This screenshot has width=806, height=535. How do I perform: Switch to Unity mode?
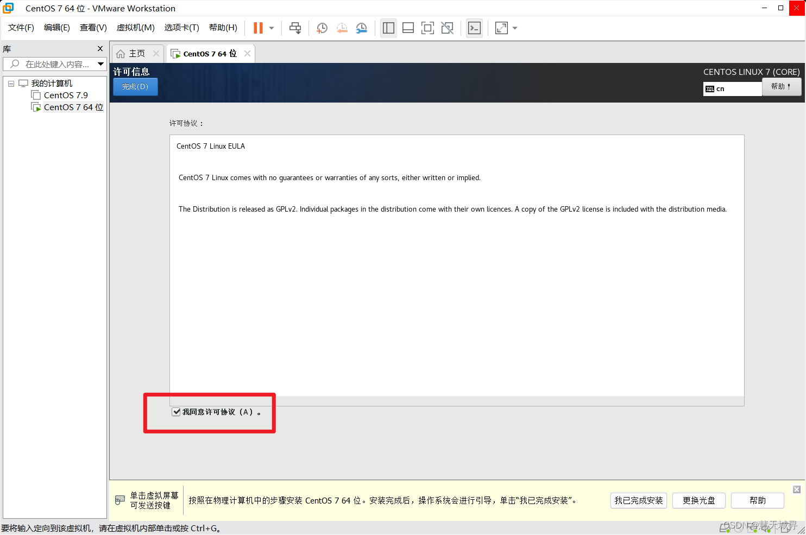coord(447,28)
